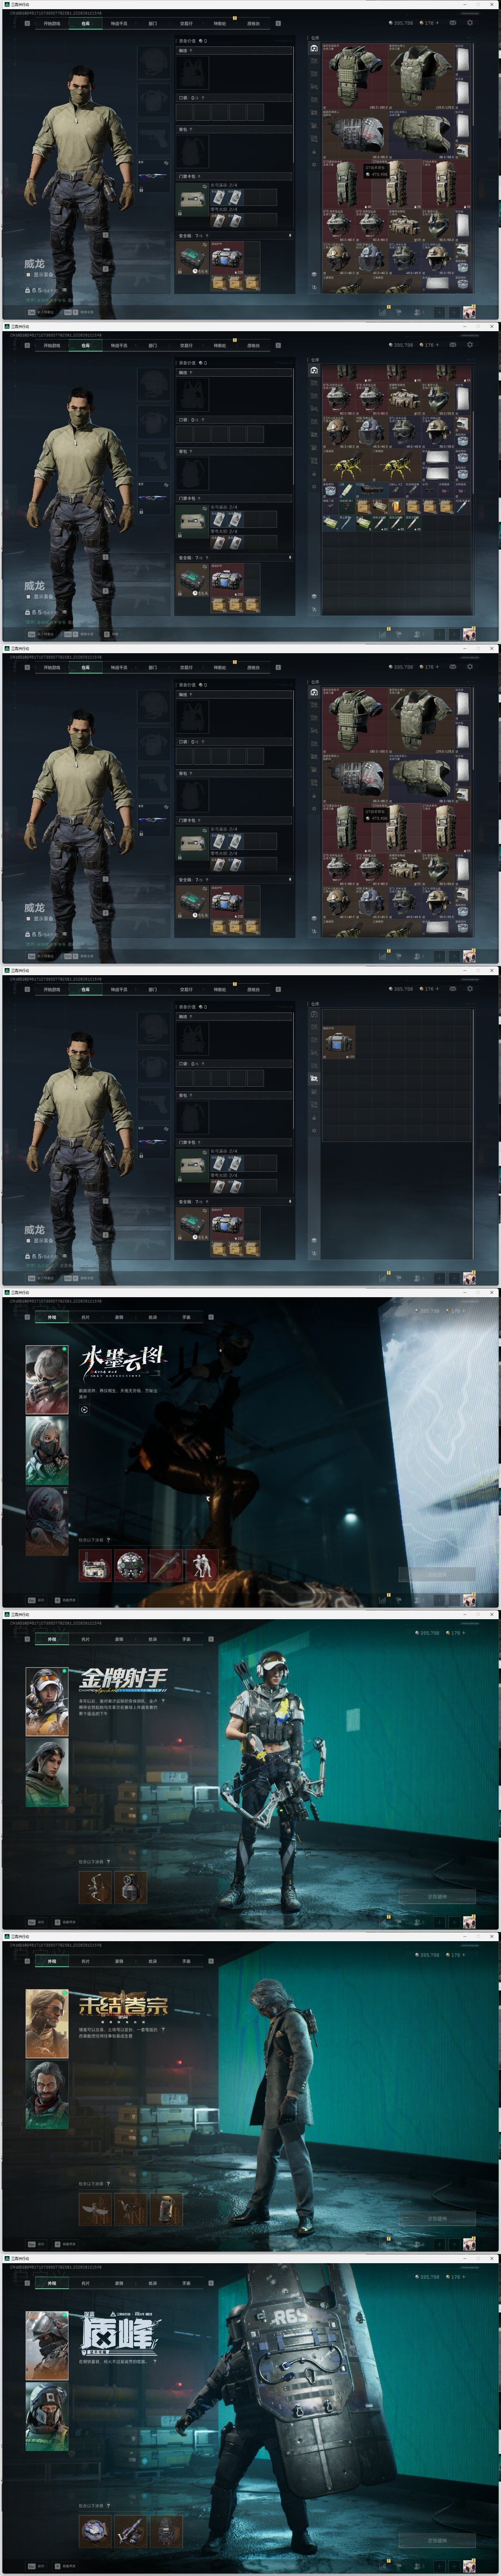The width and height of the screenshot is (501, 2576).
Task: Click the 威龙 operator name in topmost window
Action: pyautogui.click(x=34, y=263)
